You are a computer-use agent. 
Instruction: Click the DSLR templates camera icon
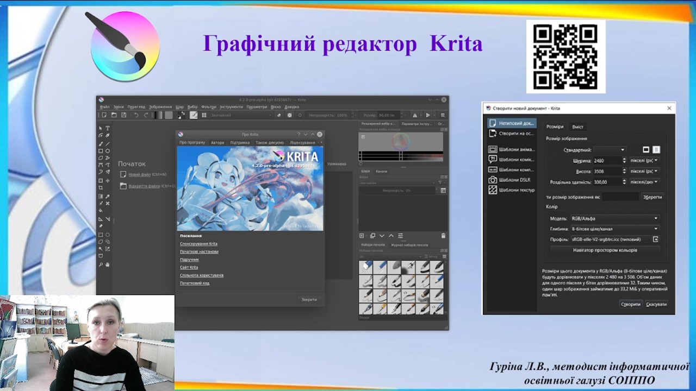[x=493, y=180]
